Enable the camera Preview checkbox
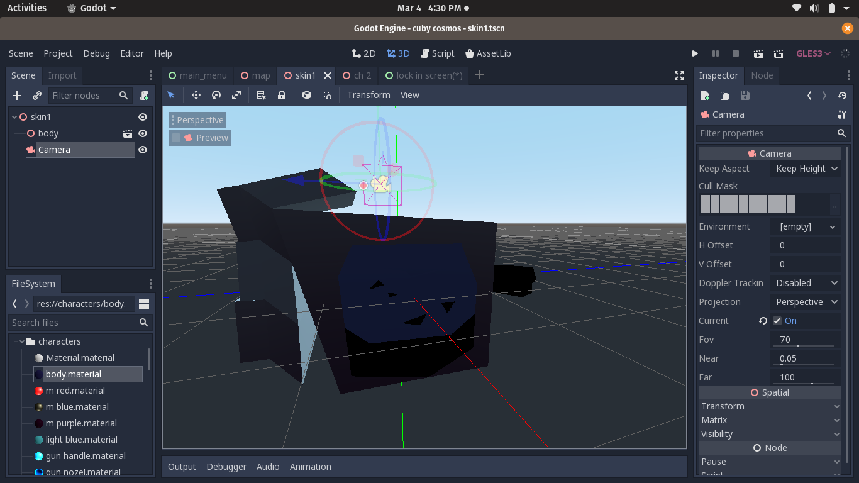Viewport: 859px width, 483px height. (176, 138)
